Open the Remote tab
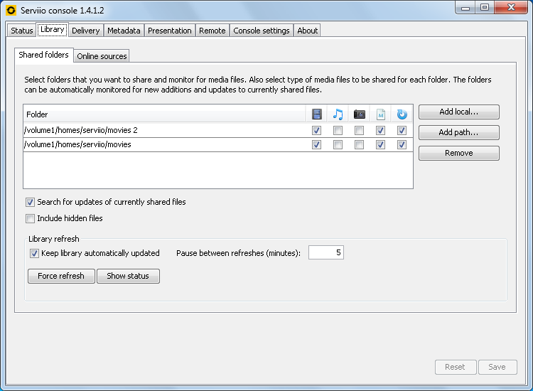The height and width of the screenshot is (391, 533). pyautogui.click(x=212, y=31)
